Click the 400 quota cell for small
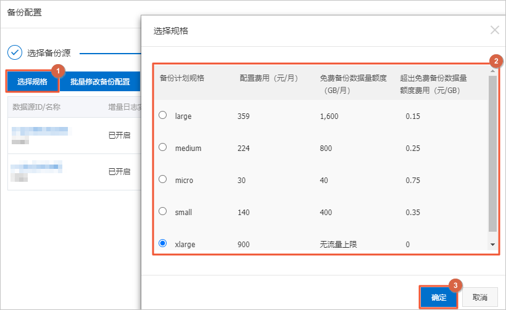 (x=326, y=213)
